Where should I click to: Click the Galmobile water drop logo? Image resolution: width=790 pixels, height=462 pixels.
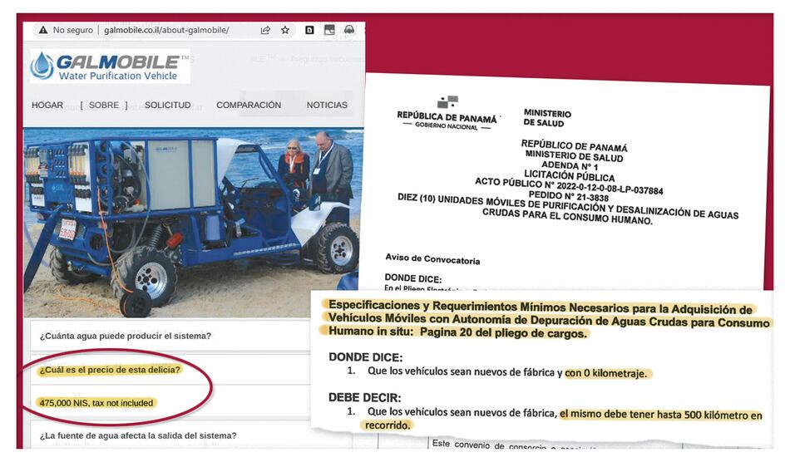(x=42, y=66)
